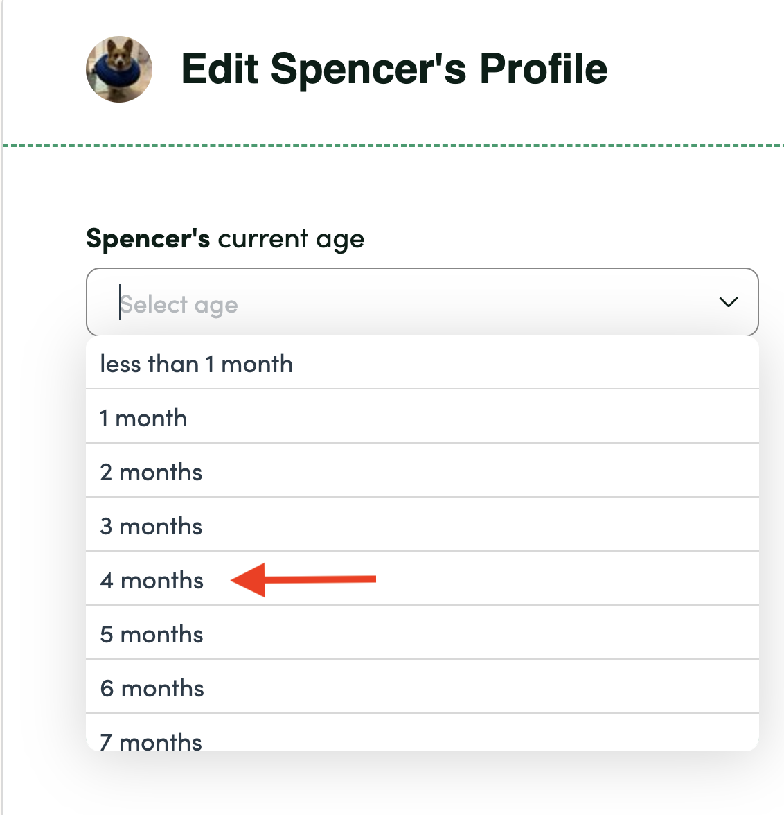Click "Spencer's" in the page heading

point(368,69)
